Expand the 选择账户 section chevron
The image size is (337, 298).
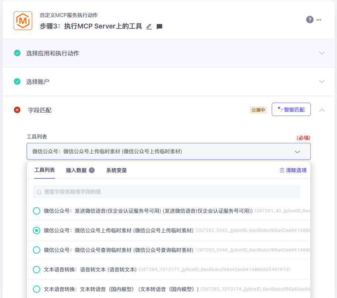point(322,82)
